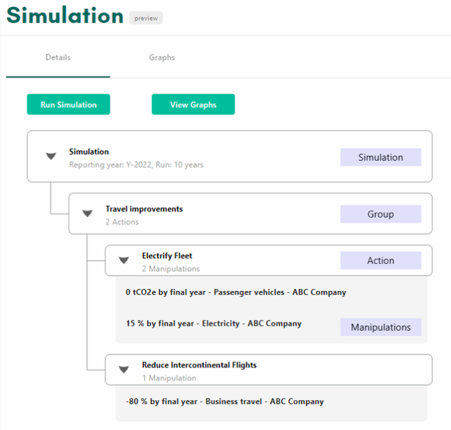Click the purple Simulation label badge
The height and width of the screenshot is (430, 451).
[x=380, y=158]
